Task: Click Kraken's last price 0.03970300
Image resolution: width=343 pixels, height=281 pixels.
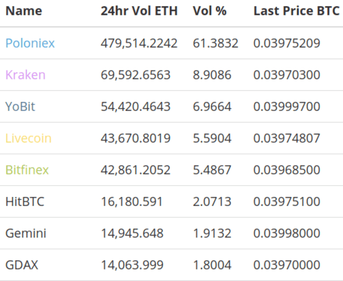Action: point(287,74)
